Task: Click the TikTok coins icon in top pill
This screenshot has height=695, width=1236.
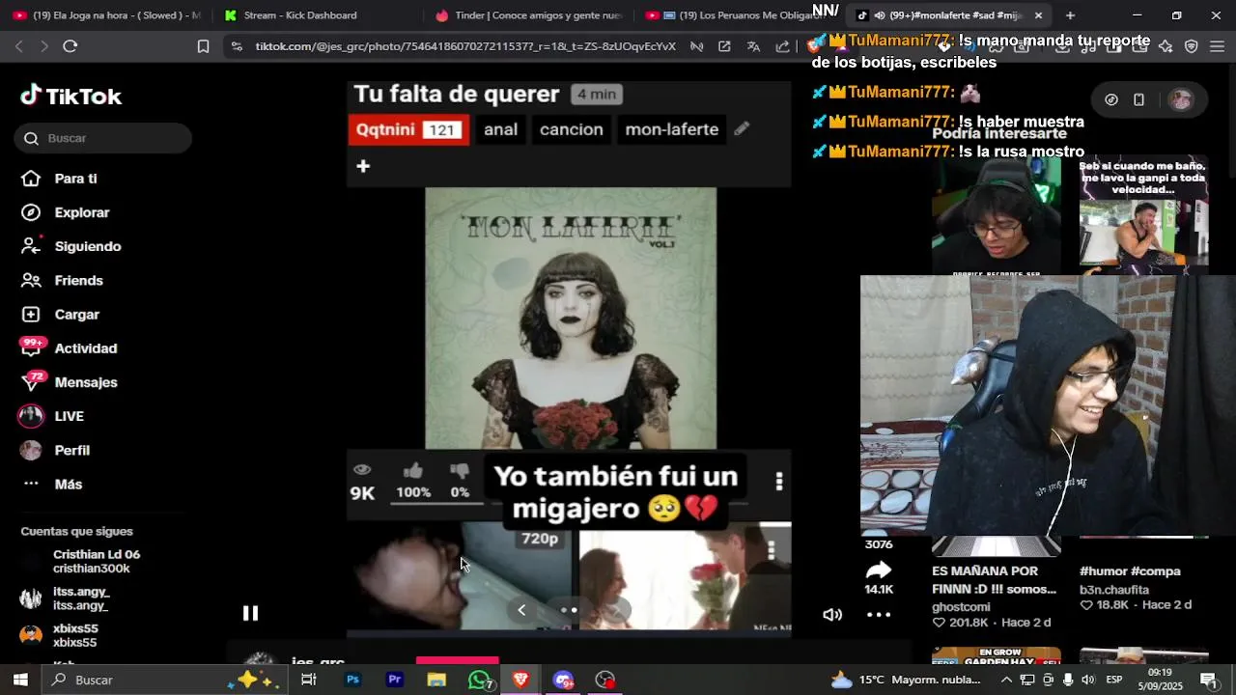Action: (x=1111, y=99)
